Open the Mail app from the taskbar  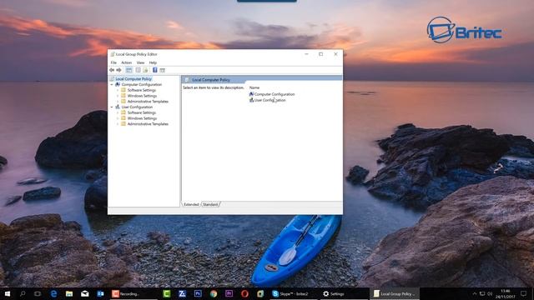coord(85,293)
